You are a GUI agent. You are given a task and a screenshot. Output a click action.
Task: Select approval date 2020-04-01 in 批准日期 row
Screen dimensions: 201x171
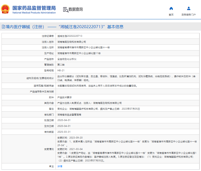tap(64, 120)
